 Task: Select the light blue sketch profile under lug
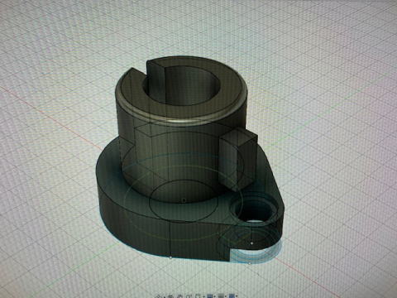pyautogui.click(x=255, y=253)
